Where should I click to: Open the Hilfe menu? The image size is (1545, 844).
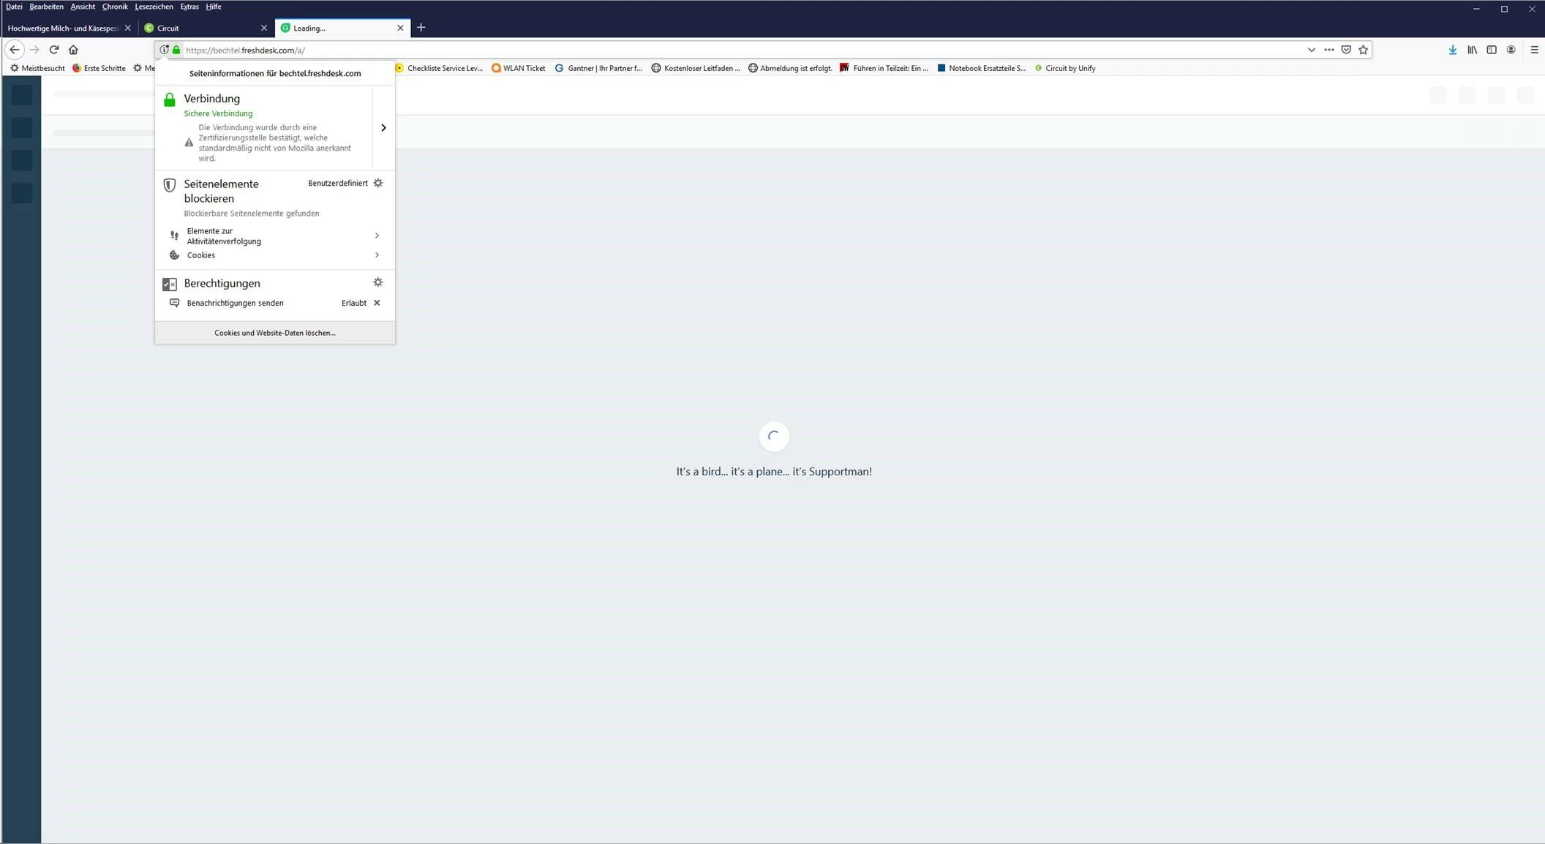[214, 7]
